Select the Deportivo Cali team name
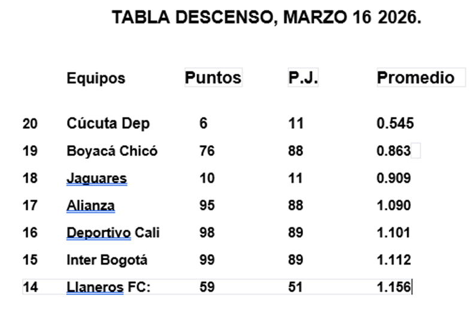The width and height of the screenshot is (469, 316). coord(113,233)
